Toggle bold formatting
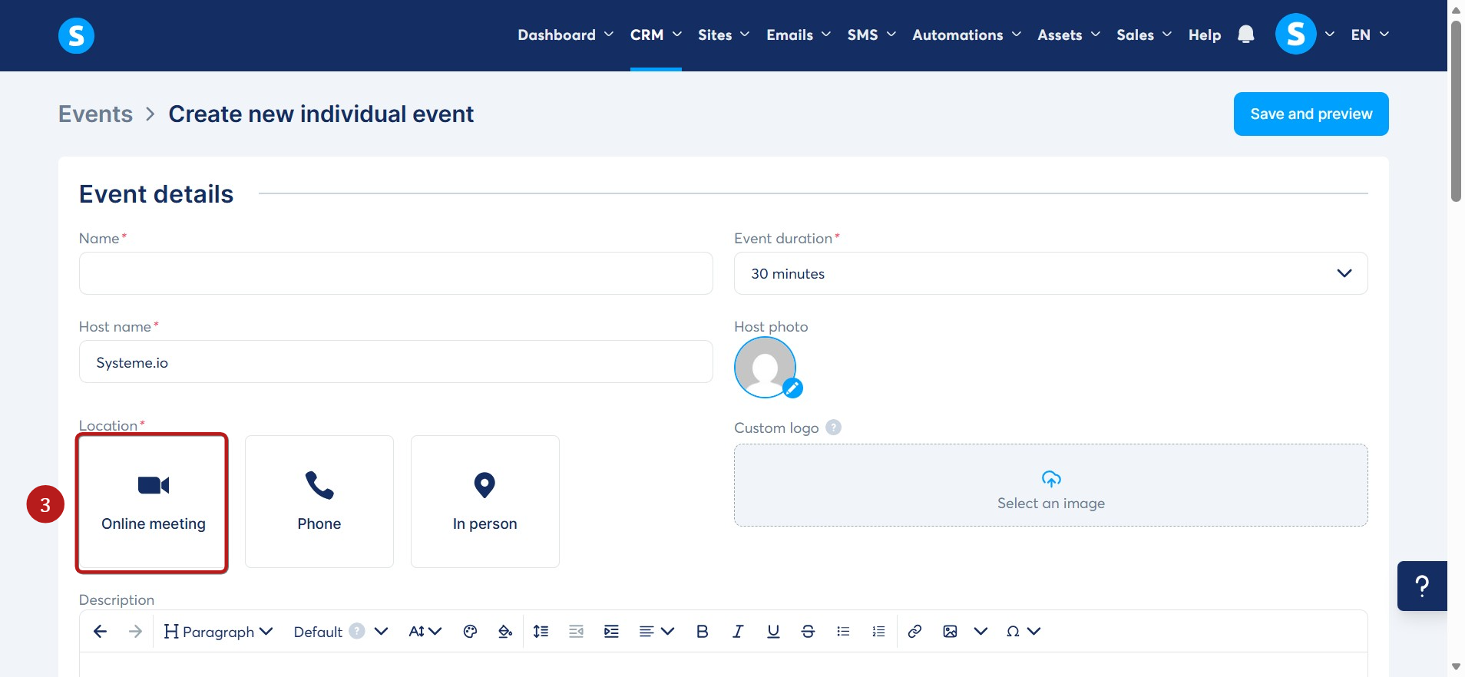1465x677 pixels. tap(702, 631)
